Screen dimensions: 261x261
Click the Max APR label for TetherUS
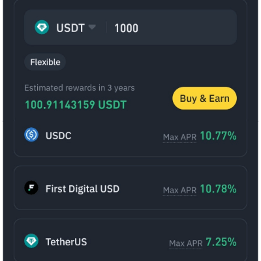click(x=186, y=243)
